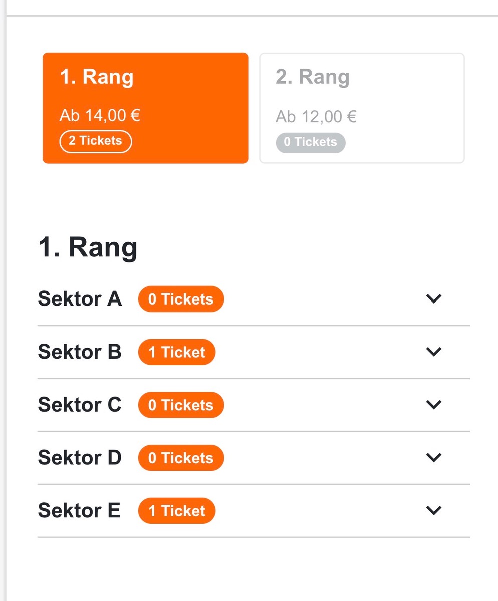Open the Sektor B row label
This screenshot has height=601, width=498.
tap(80, 352)
